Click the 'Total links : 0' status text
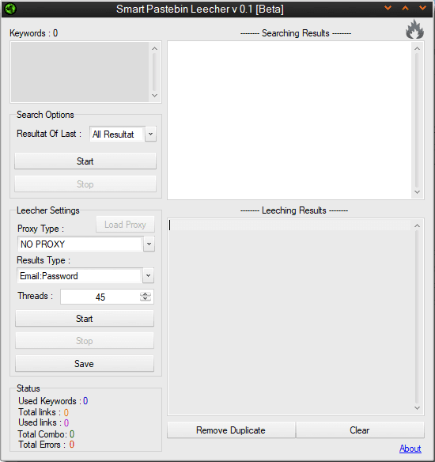 point(43,412)
